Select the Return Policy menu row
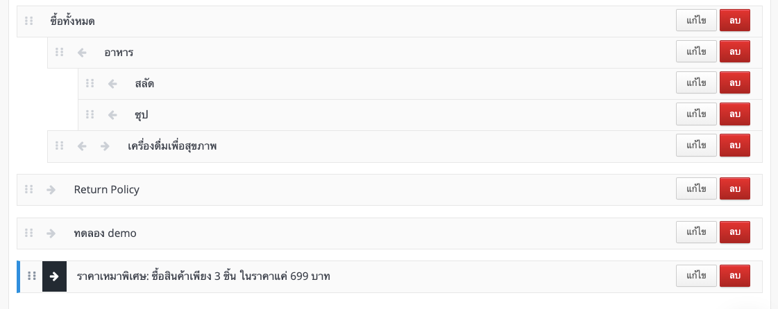778x309 pixels. 389,190
